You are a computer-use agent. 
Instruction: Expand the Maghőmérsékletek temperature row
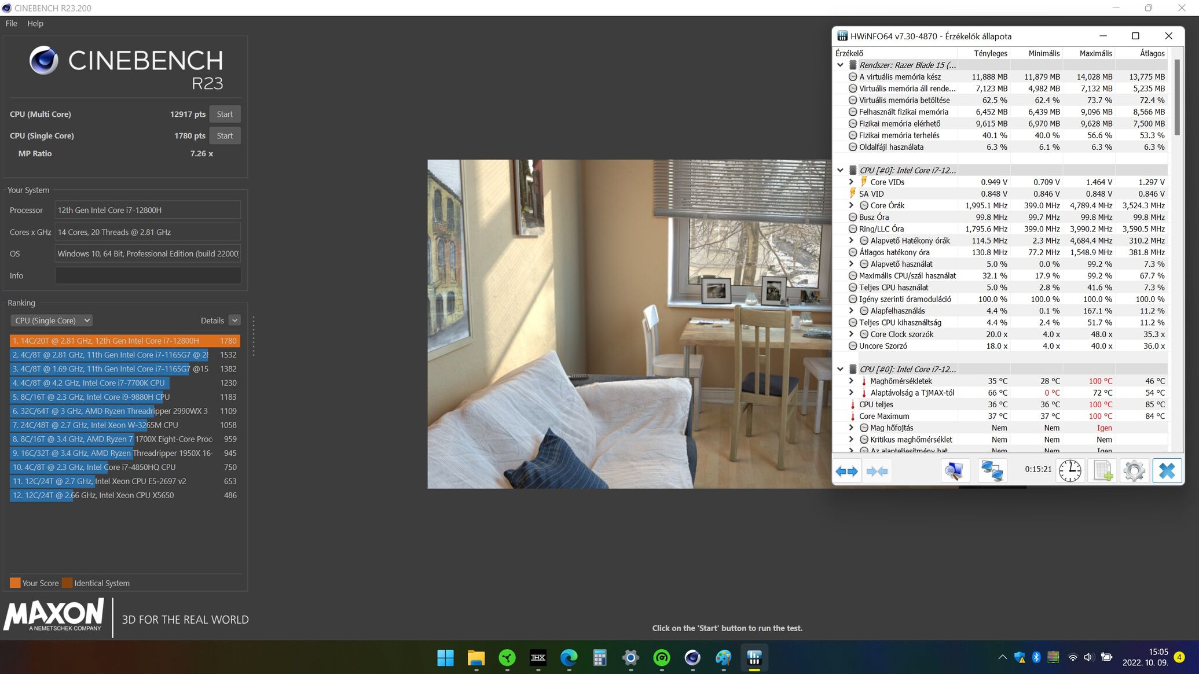(851, 381)
